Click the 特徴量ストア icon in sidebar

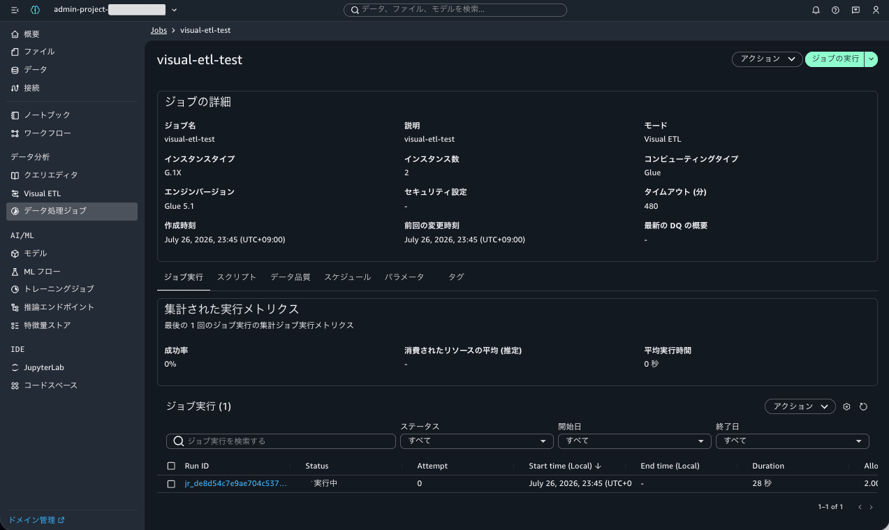pos(15,325)
